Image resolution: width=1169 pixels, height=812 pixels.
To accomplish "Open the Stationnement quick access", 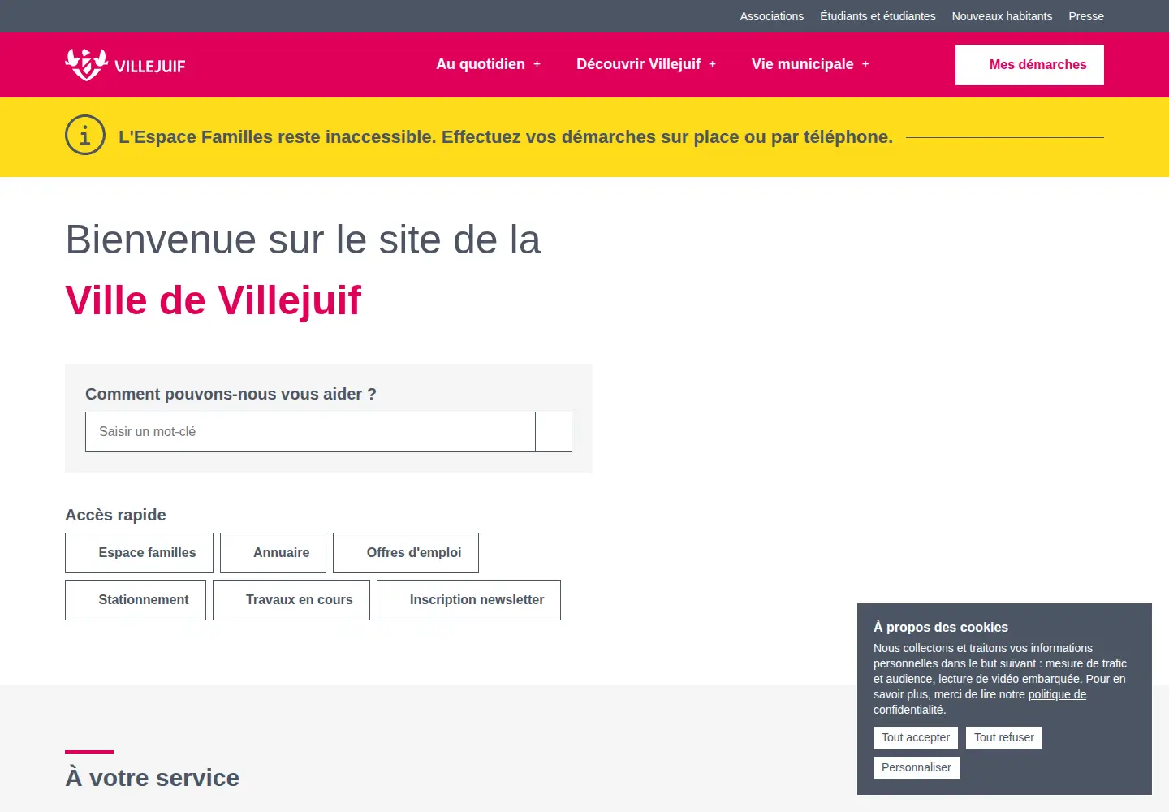I will [x=136, y=600].
